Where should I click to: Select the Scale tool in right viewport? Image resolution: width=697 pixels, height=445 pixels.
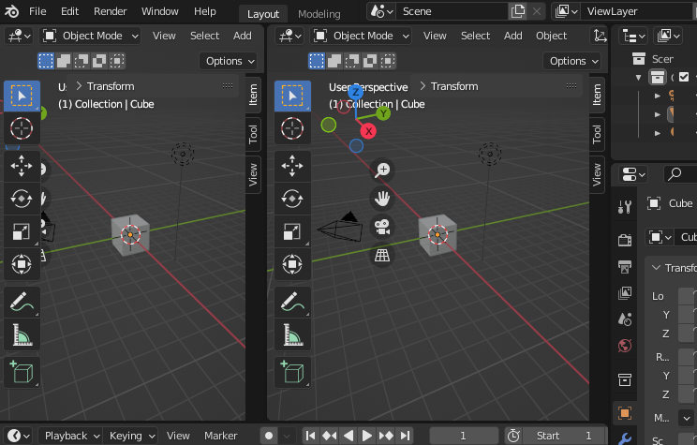(292, 231)
